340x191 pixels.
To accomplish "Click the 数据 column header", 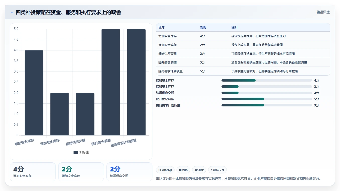I will point(203,28).
